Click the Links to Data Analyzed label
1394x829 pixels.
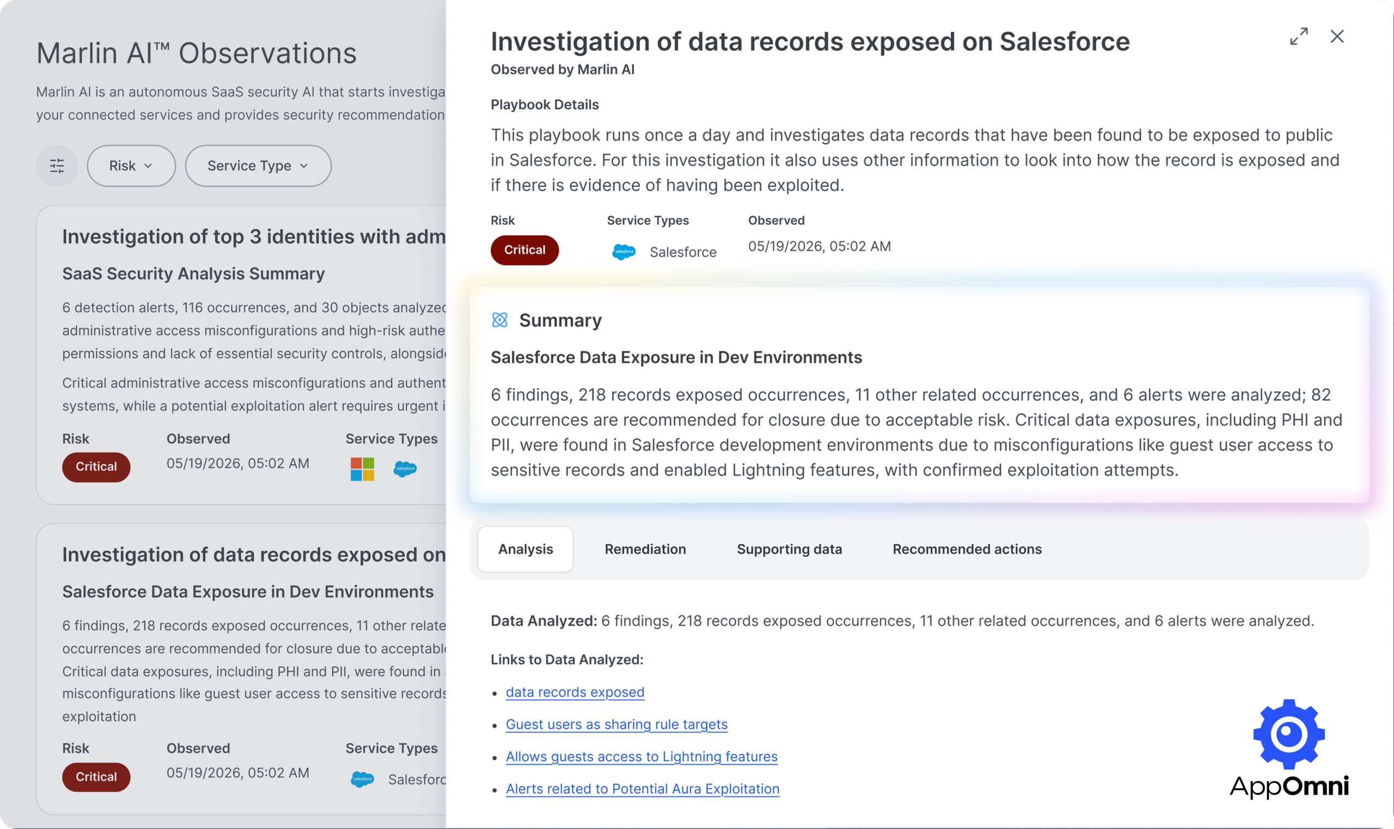[x=567, y=660]
